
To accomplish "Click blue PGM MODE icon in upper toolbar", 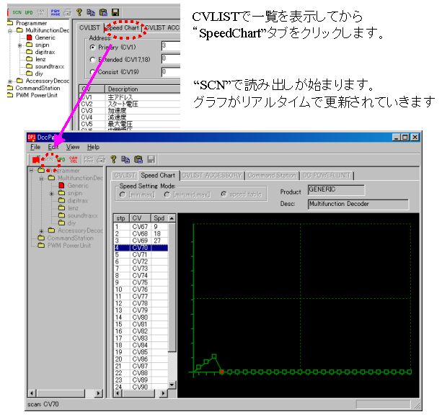I will click(56, 12).
